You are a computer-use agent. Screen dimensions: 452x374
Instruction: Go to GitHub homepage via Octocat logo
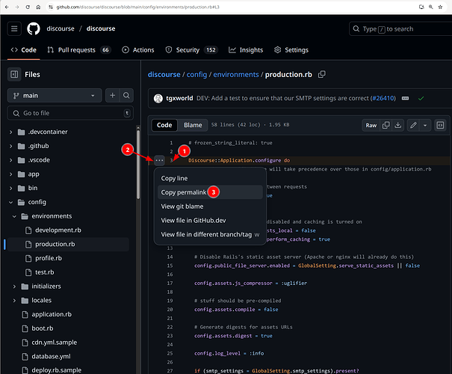[34, 28]
